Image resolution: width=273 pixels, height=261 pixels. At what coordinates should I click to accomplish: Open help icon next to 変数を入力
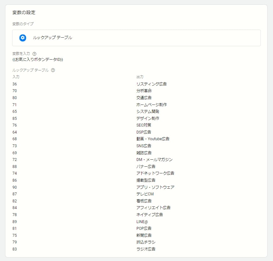pos(34,54)
